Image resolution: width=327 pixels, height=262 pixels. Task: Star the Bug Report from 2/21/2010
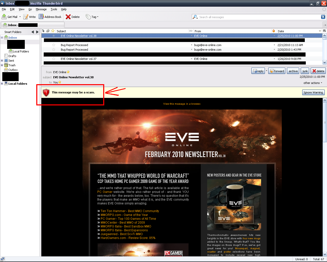click(x=54, y=45)
